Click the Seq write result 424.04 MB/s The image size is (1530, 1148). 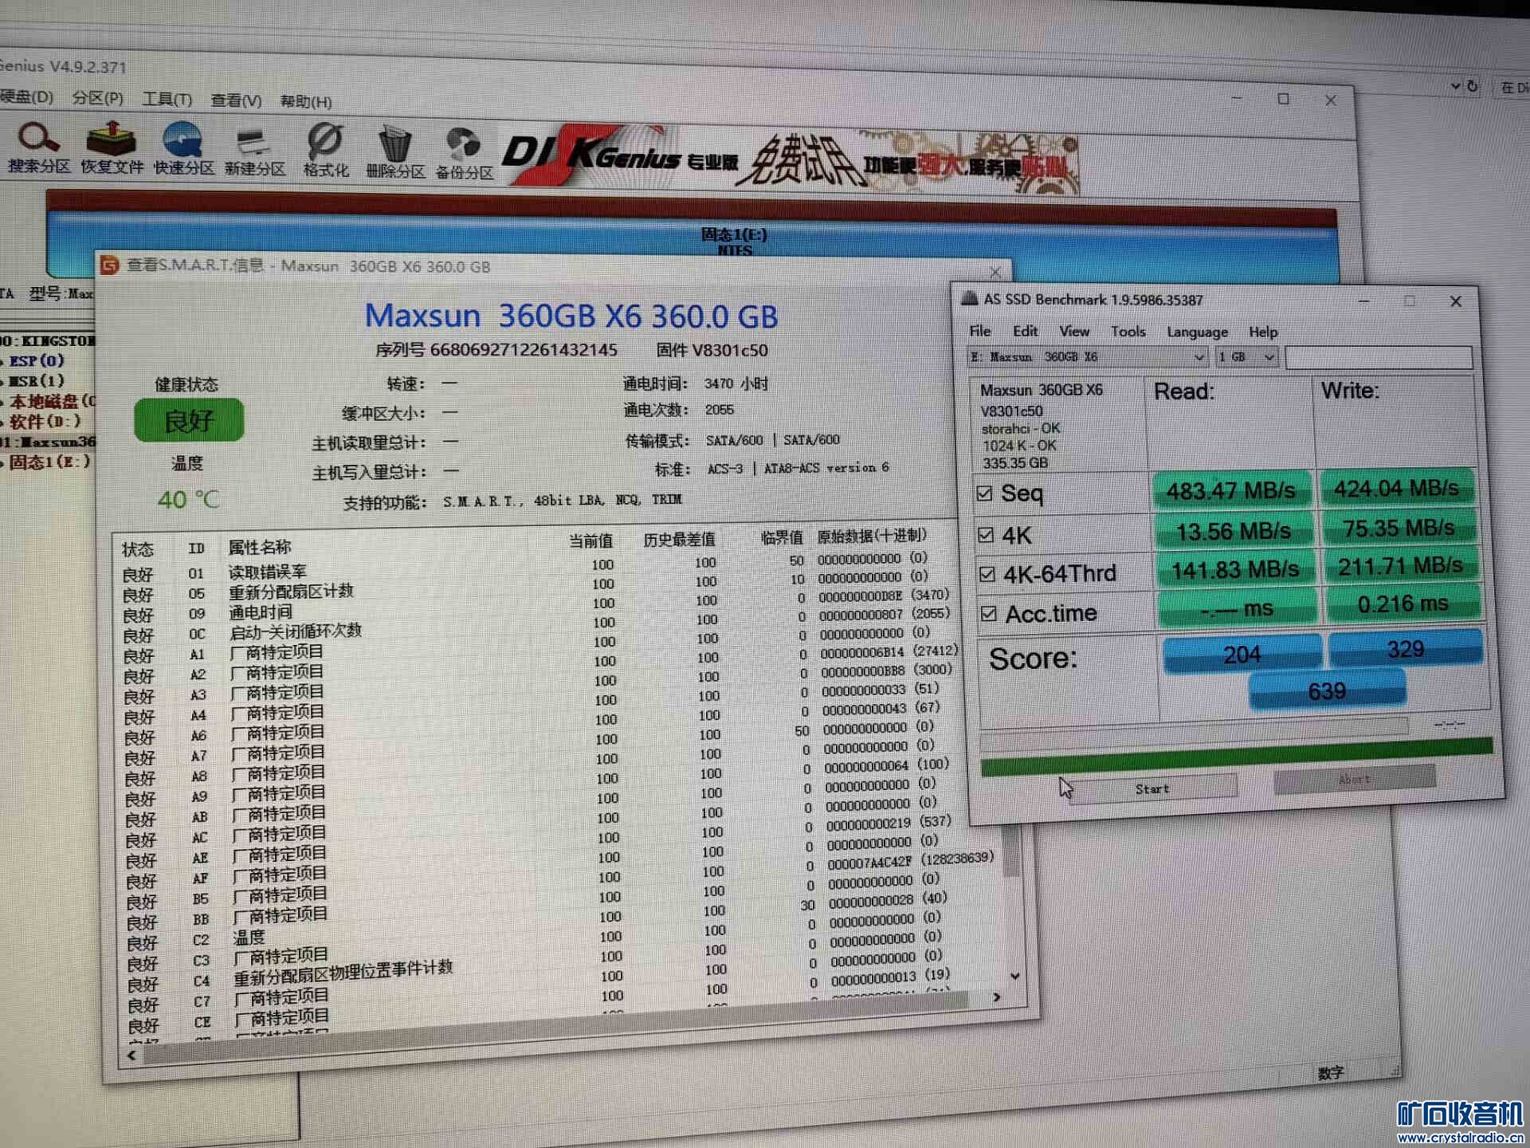pos(1397,488)
